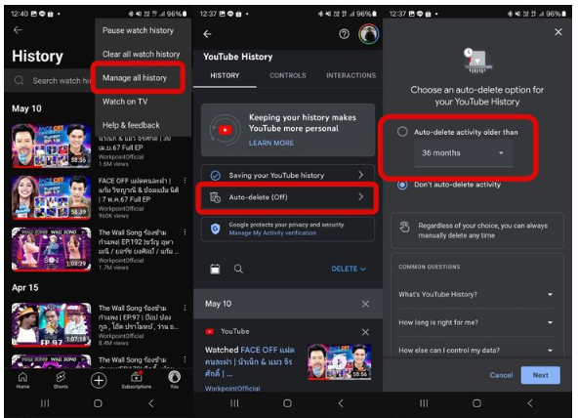
Task: Tap back arrow on History screen
Action: (18, 30)
